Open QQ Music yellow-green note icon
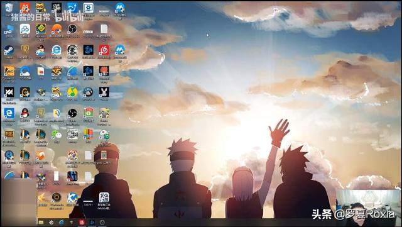This screenshot has height=227, width=402. tap(72, 92)
